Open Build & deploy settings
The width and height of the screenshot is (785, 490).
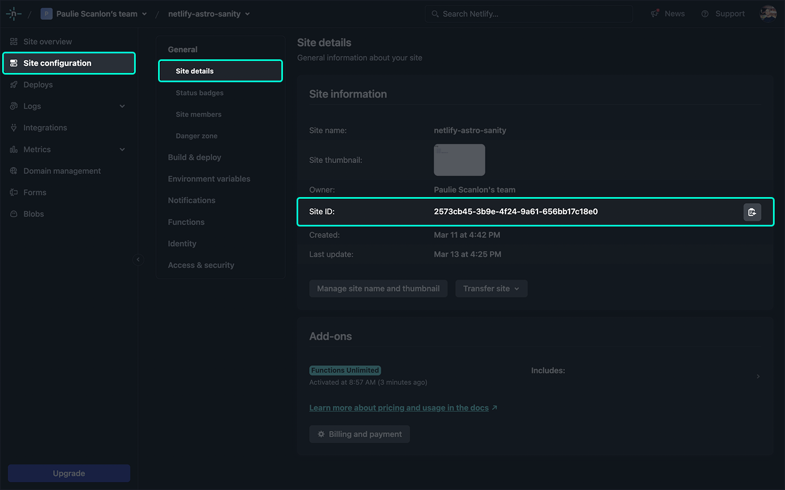pos(195,157)
